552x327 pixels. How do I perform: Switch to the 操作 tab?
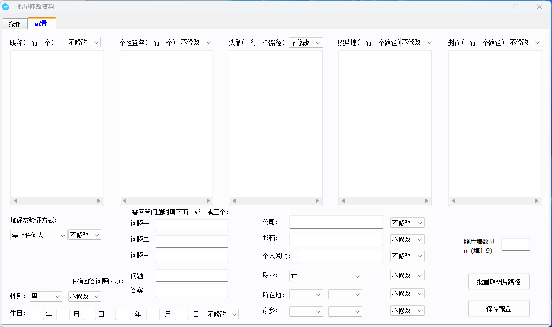(15, 24)
